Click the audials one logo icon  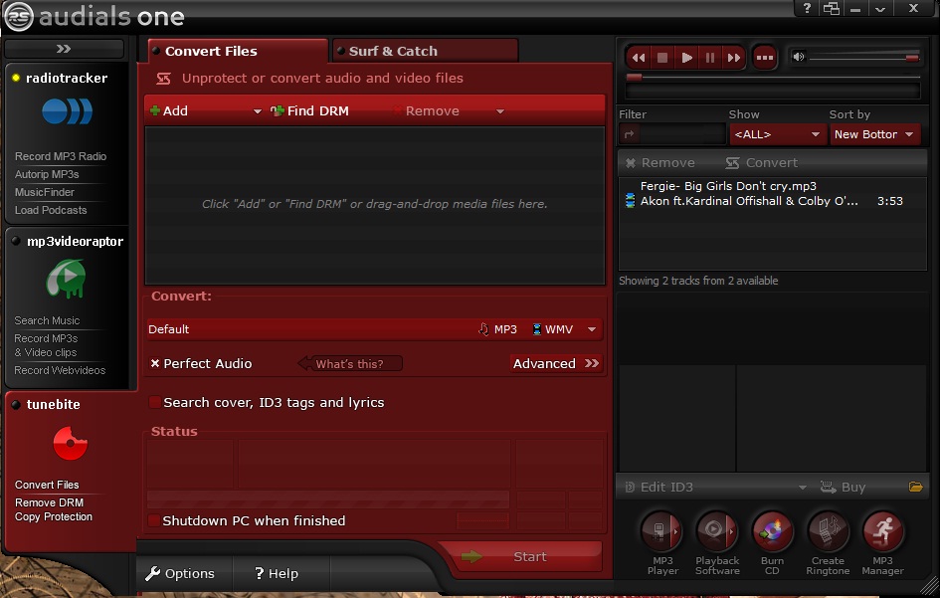(x=18, y=16)
